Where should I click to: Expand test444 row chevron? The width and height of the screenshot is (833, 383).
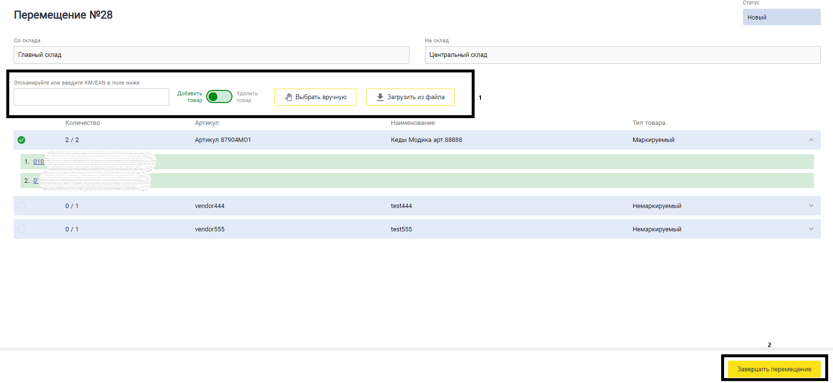coord(811,206)
